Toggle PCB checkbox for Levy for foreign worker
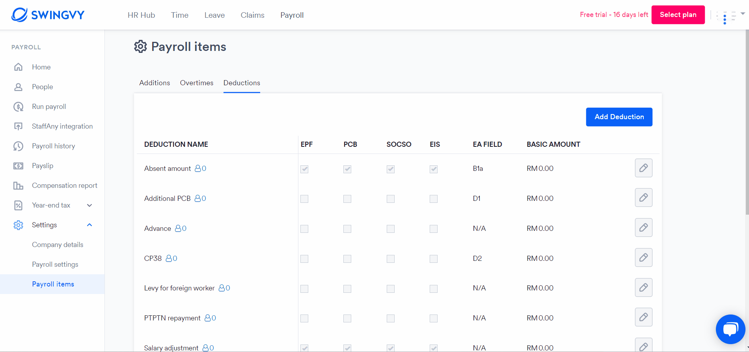 [x=347, y=289]
